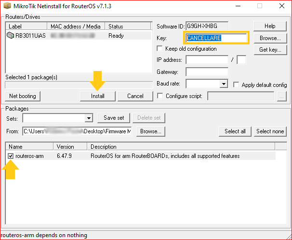Image resolution: width=292 pixels, height=240 pixels.
Task: Toggle Keep old configuration checkbox
Action: (159, 49)
